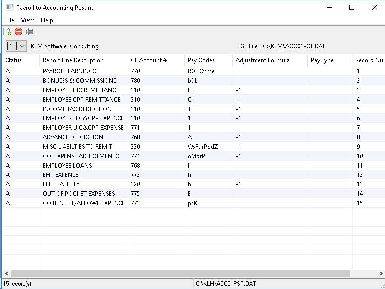Viewport: 385px width, 289px height.
Task: Click the GL File path C:\KLM\ACC01PST.DAT label
Action: click(294, 46)
